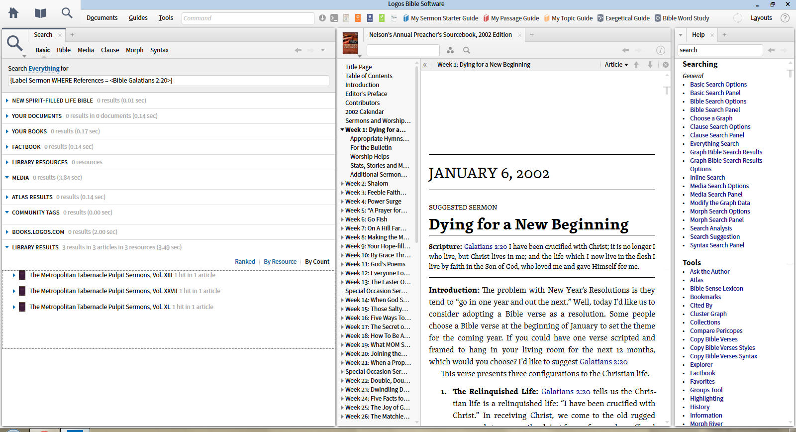Open the Home page icon
This screenshot has height=432, width=796.
point(13,13)
